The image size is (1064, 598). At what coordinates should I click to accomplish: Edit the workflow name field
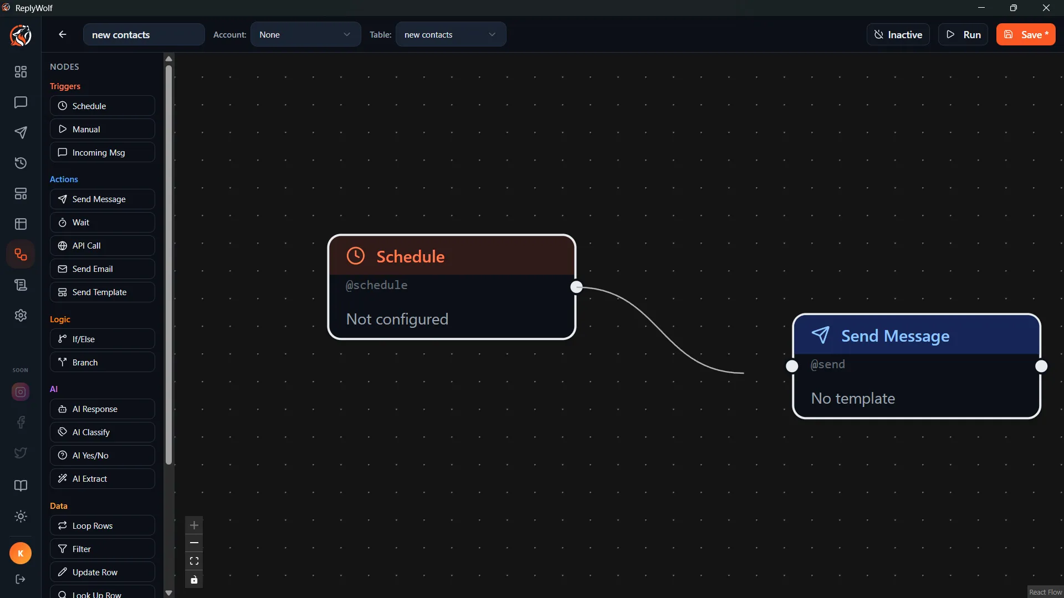click(144, 34)
